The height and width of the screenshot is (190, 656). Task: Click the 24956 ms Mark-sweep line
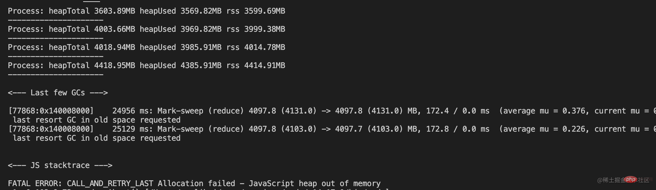[x=332, y=111]
